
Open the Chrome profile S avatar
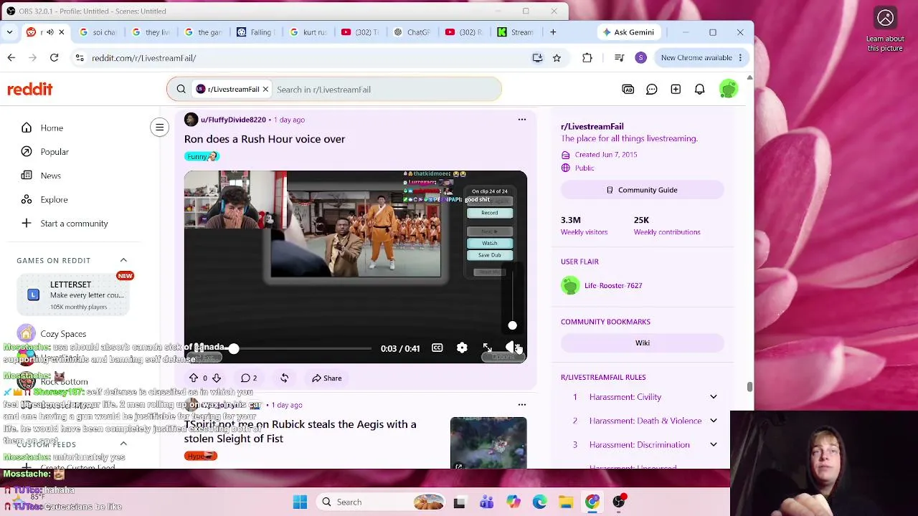(640, 58)
